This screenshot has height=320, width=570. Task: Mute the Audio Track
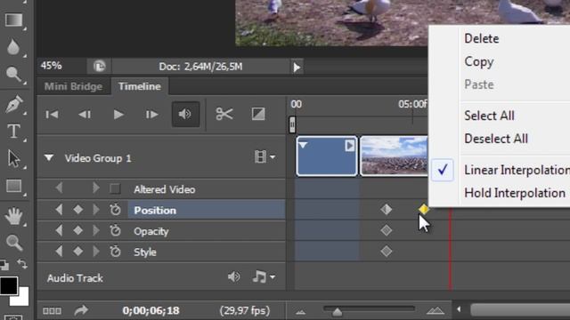point(233,276)
